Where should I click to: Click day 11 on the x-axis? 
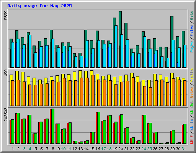click(x=69, y=149)
